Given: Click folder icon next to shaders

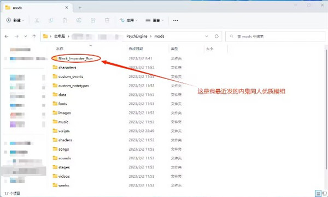Looking at the screenshot, I should [55, 140].
